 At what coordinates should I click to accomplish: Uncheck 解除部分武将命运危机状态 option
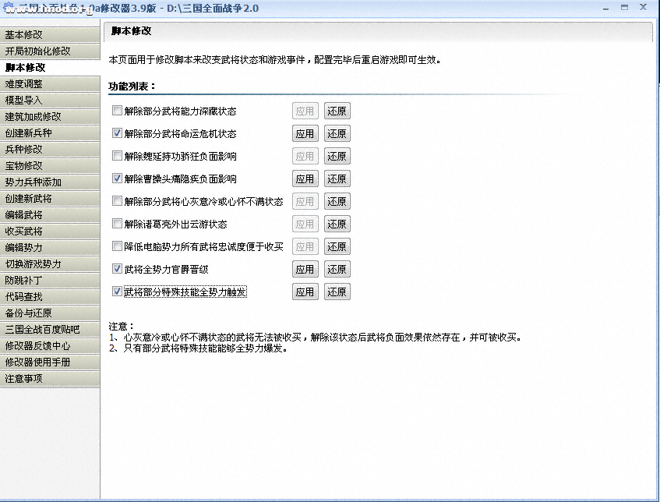(x=118, y=133)
